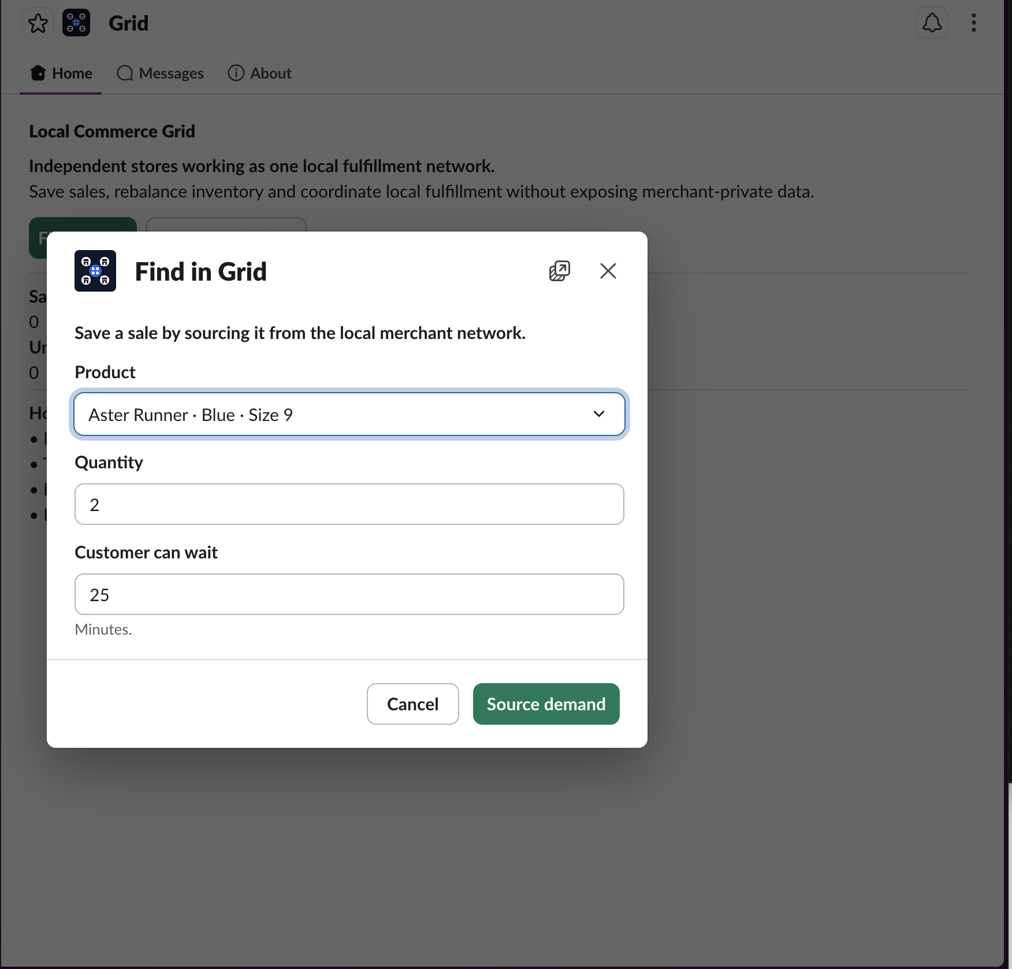Close the Find in Grid dialog

[608, 271]
